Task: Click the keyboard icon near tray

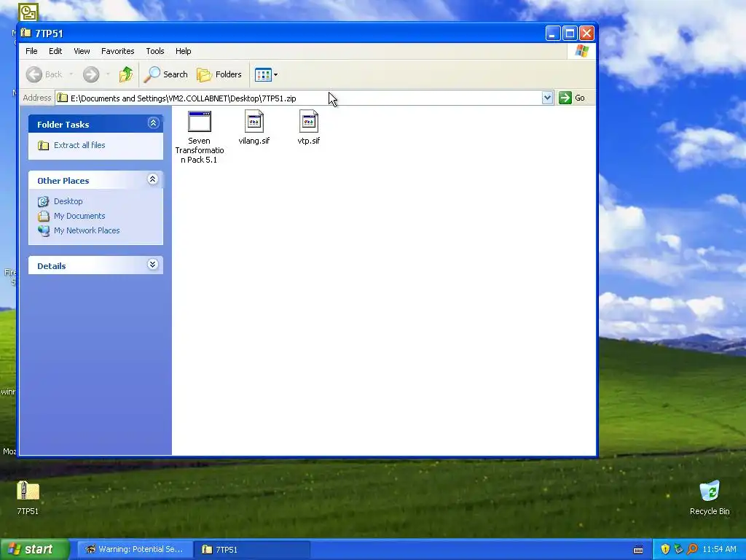Action: tap(638, 550)
